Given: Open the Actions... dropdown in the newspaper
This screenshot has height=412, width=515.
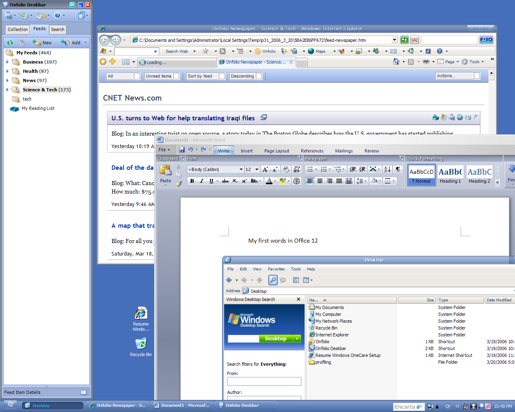Looking at the screenshot, I should (x=476, y=76).
